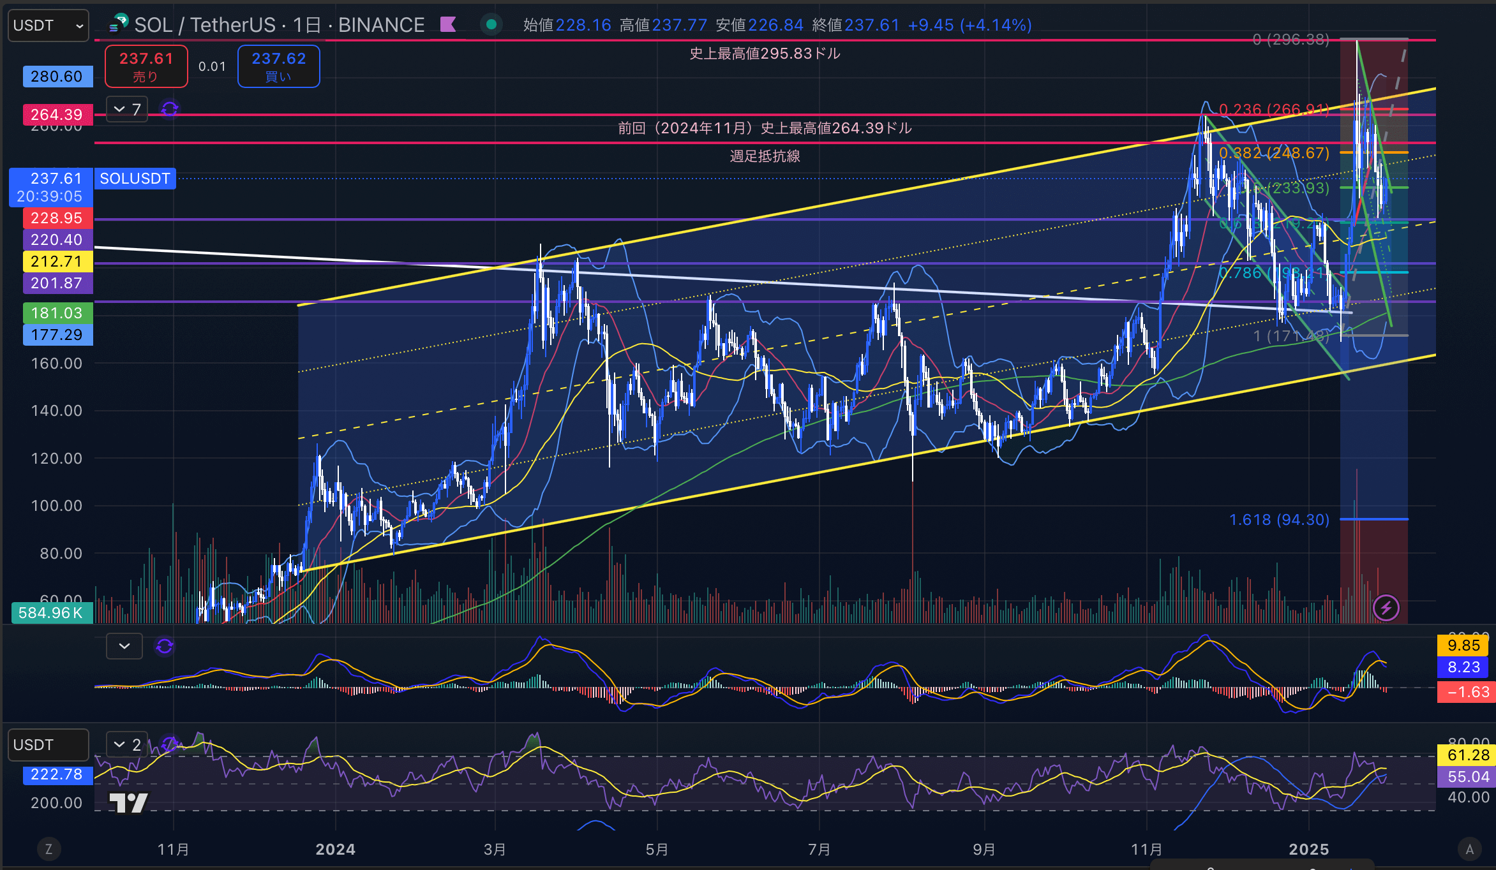The image size is (1496, 870).
Task: Click the 始値228.16 open value in header
Action: 567,25
